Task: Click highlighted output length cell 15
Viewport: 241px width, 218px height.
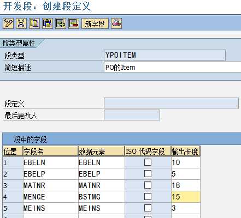Action: point(186,197)
